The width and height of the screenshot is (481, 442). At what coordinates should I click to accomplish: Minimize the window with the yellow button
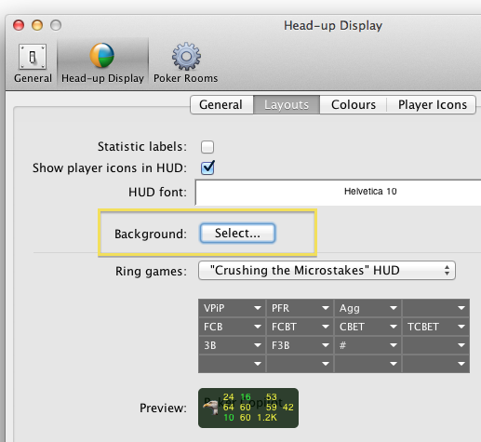coord(37,25)
